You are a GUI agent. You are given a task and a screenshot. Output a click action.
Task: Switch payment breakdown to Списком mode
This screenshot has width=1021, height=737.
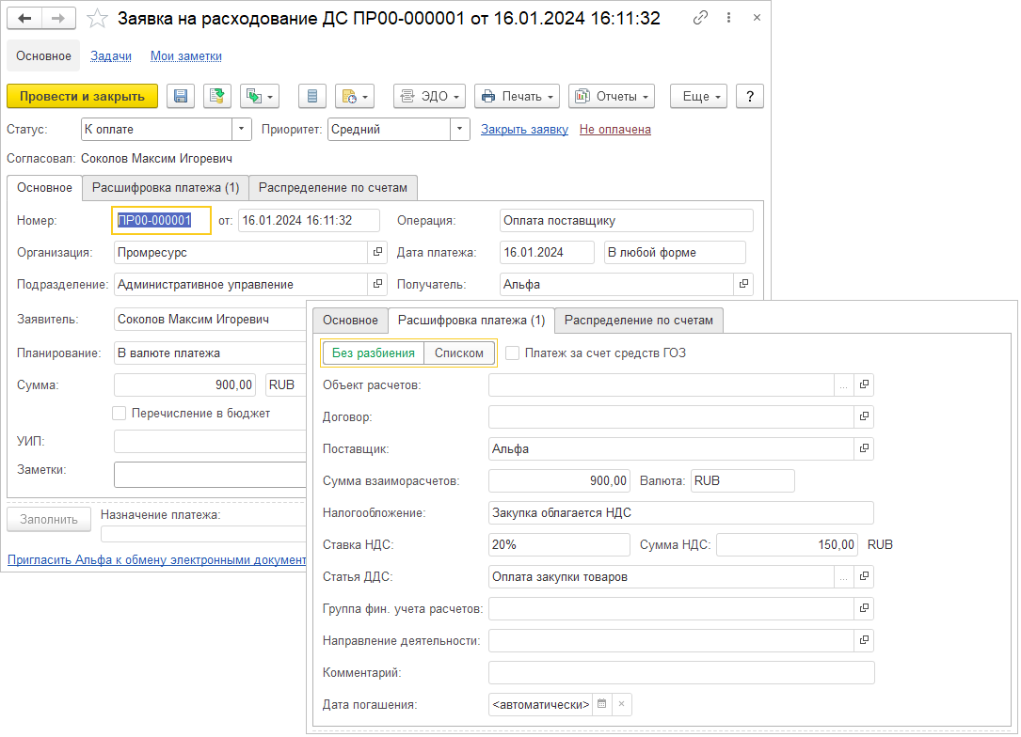458,353
